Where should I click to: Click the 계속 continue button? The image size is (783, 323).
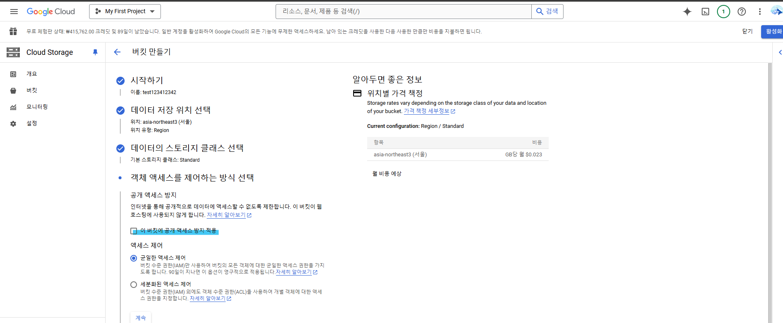(x=141, y=318)
